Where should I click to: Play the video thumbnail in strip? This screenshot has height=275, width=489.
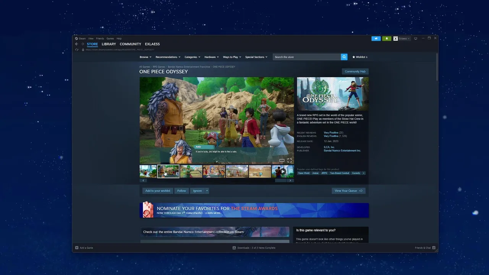click(283, 171)
